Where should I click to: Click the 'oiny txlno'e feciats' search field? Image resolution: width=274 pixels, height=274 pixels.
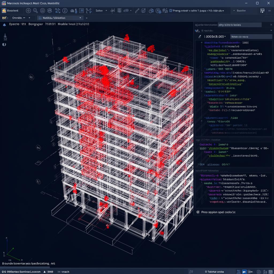point(239,25)
